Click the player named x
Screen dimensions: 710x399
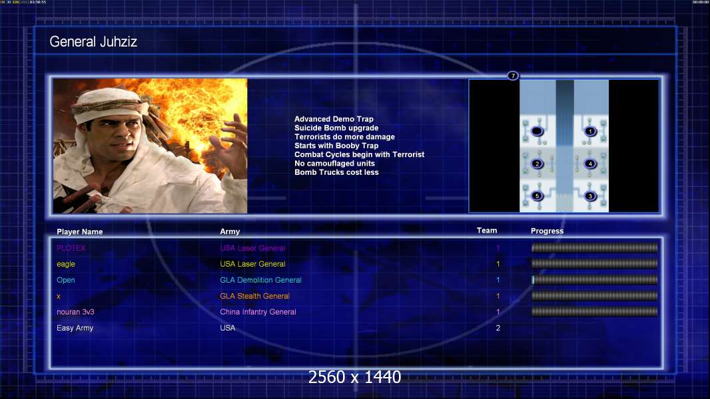click(x=59, y=297)
